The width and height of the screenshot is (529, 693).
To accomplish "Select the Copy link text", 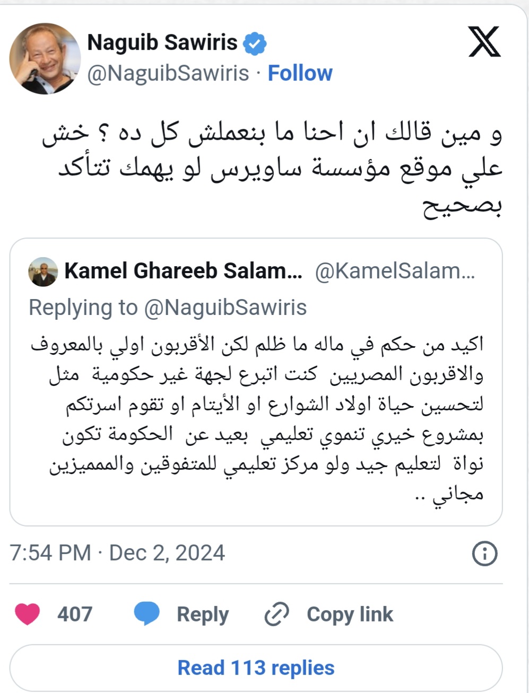I will [x=350, y=614].
